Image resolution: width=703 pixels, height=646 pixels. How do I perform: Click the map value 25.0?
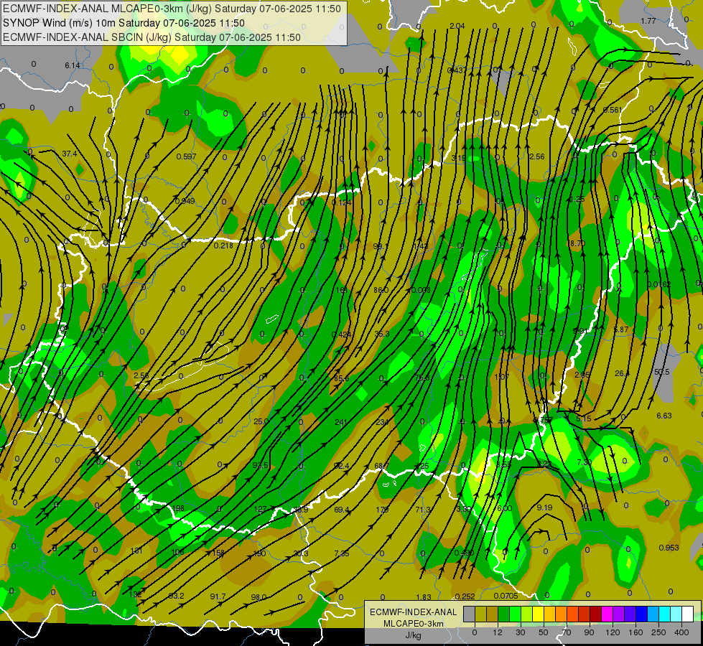(261, 421)
